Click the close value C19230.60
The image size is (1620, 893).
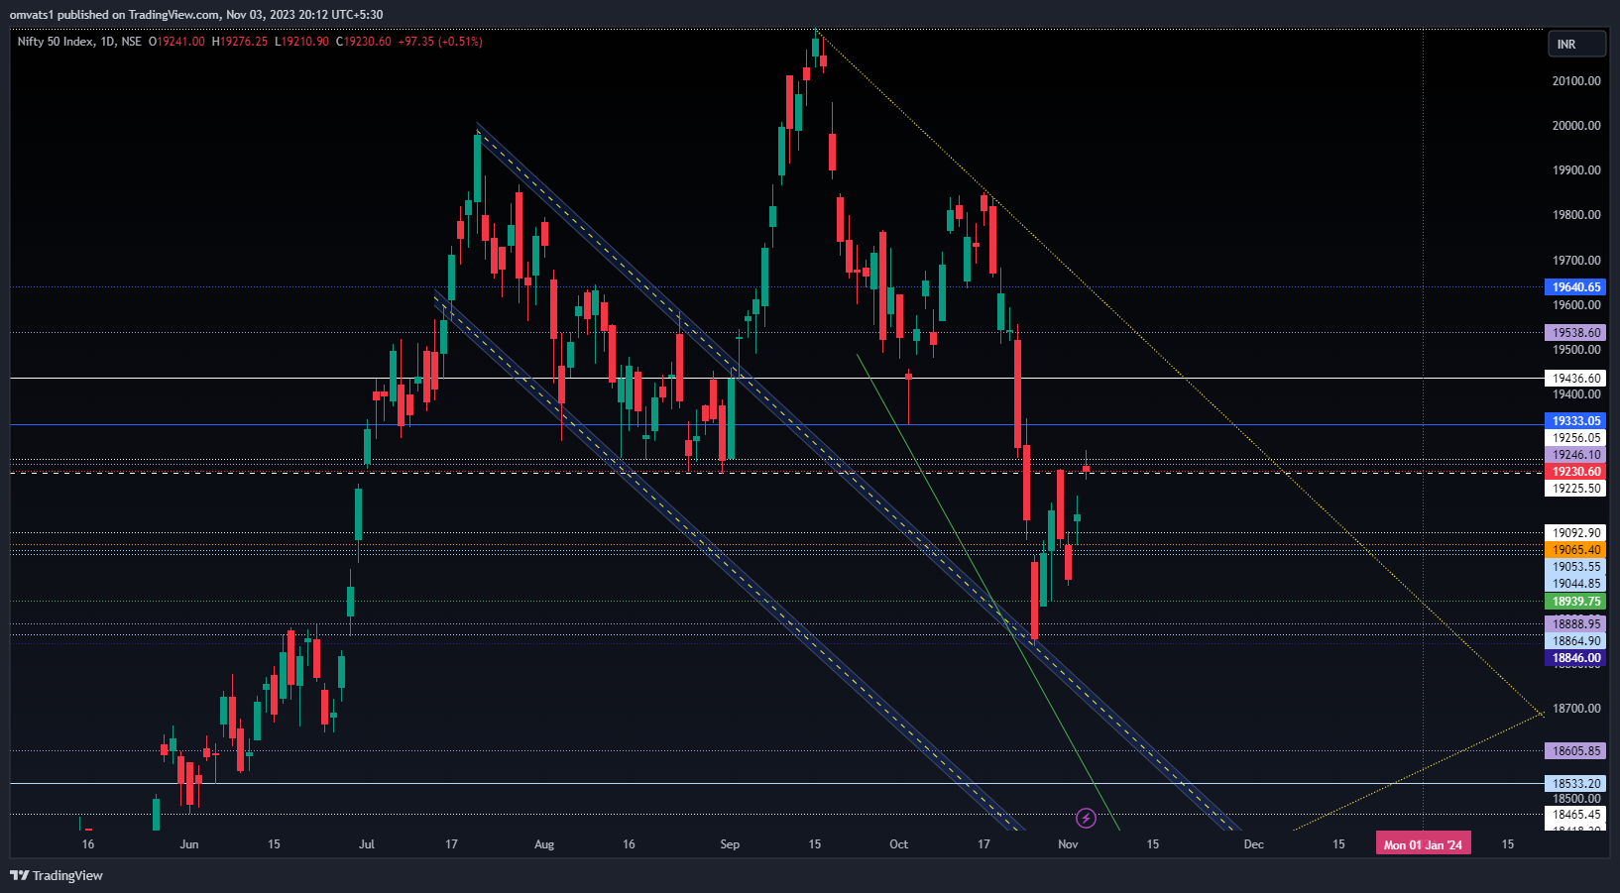pos(364,42)
